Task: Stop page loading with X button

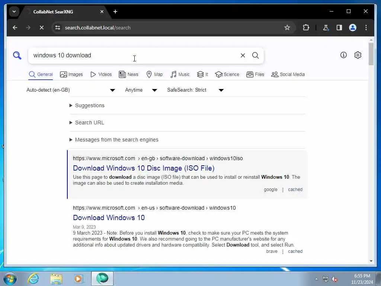Action: (x=42, y=28)
